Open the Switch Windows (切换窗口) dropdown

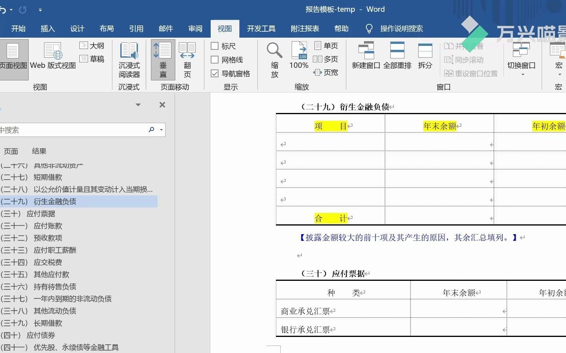(522, 59)
